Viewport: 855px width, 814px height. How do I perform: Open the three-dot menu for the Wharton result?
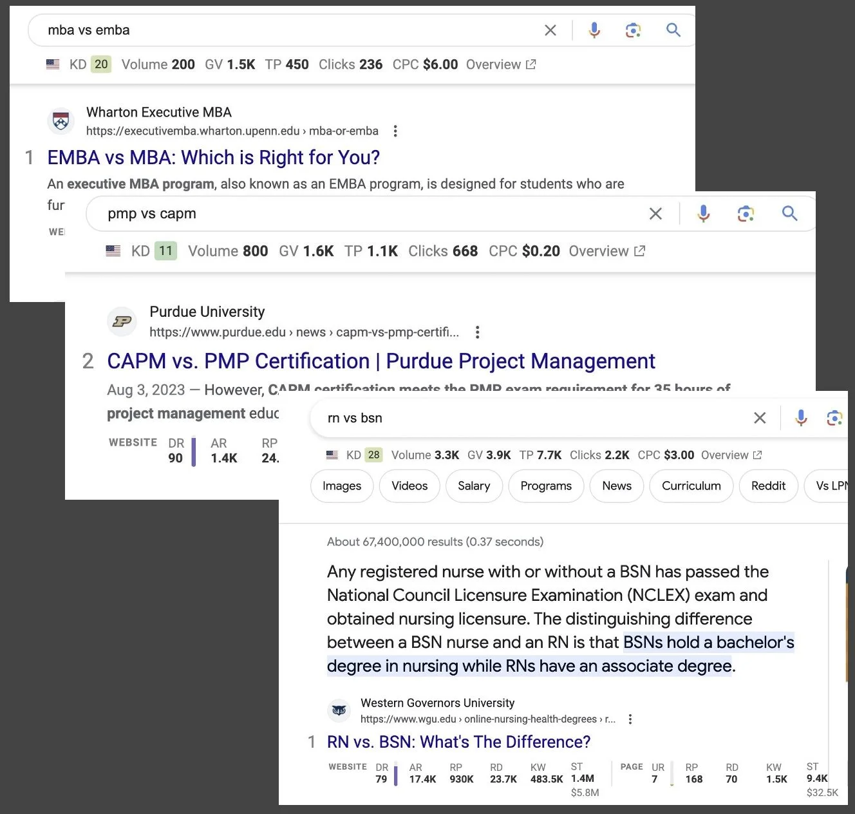click(395, 131)
